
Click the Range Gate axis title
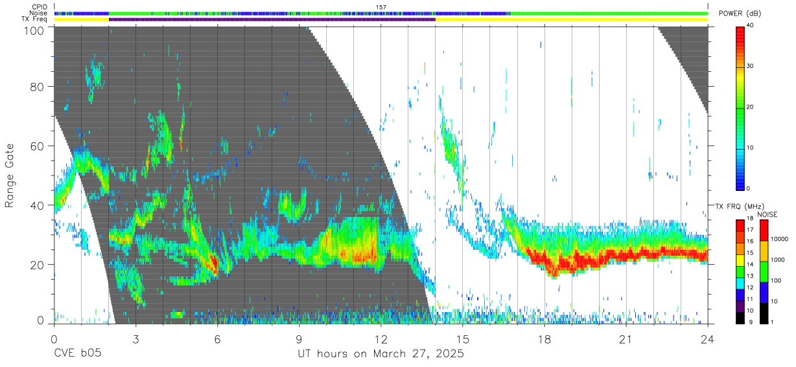(10, 175)
